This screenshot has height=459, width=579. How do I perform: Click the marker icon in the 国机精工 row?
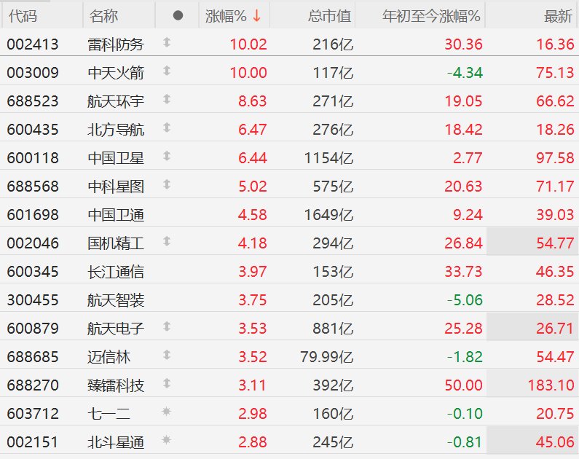(167, 241)
